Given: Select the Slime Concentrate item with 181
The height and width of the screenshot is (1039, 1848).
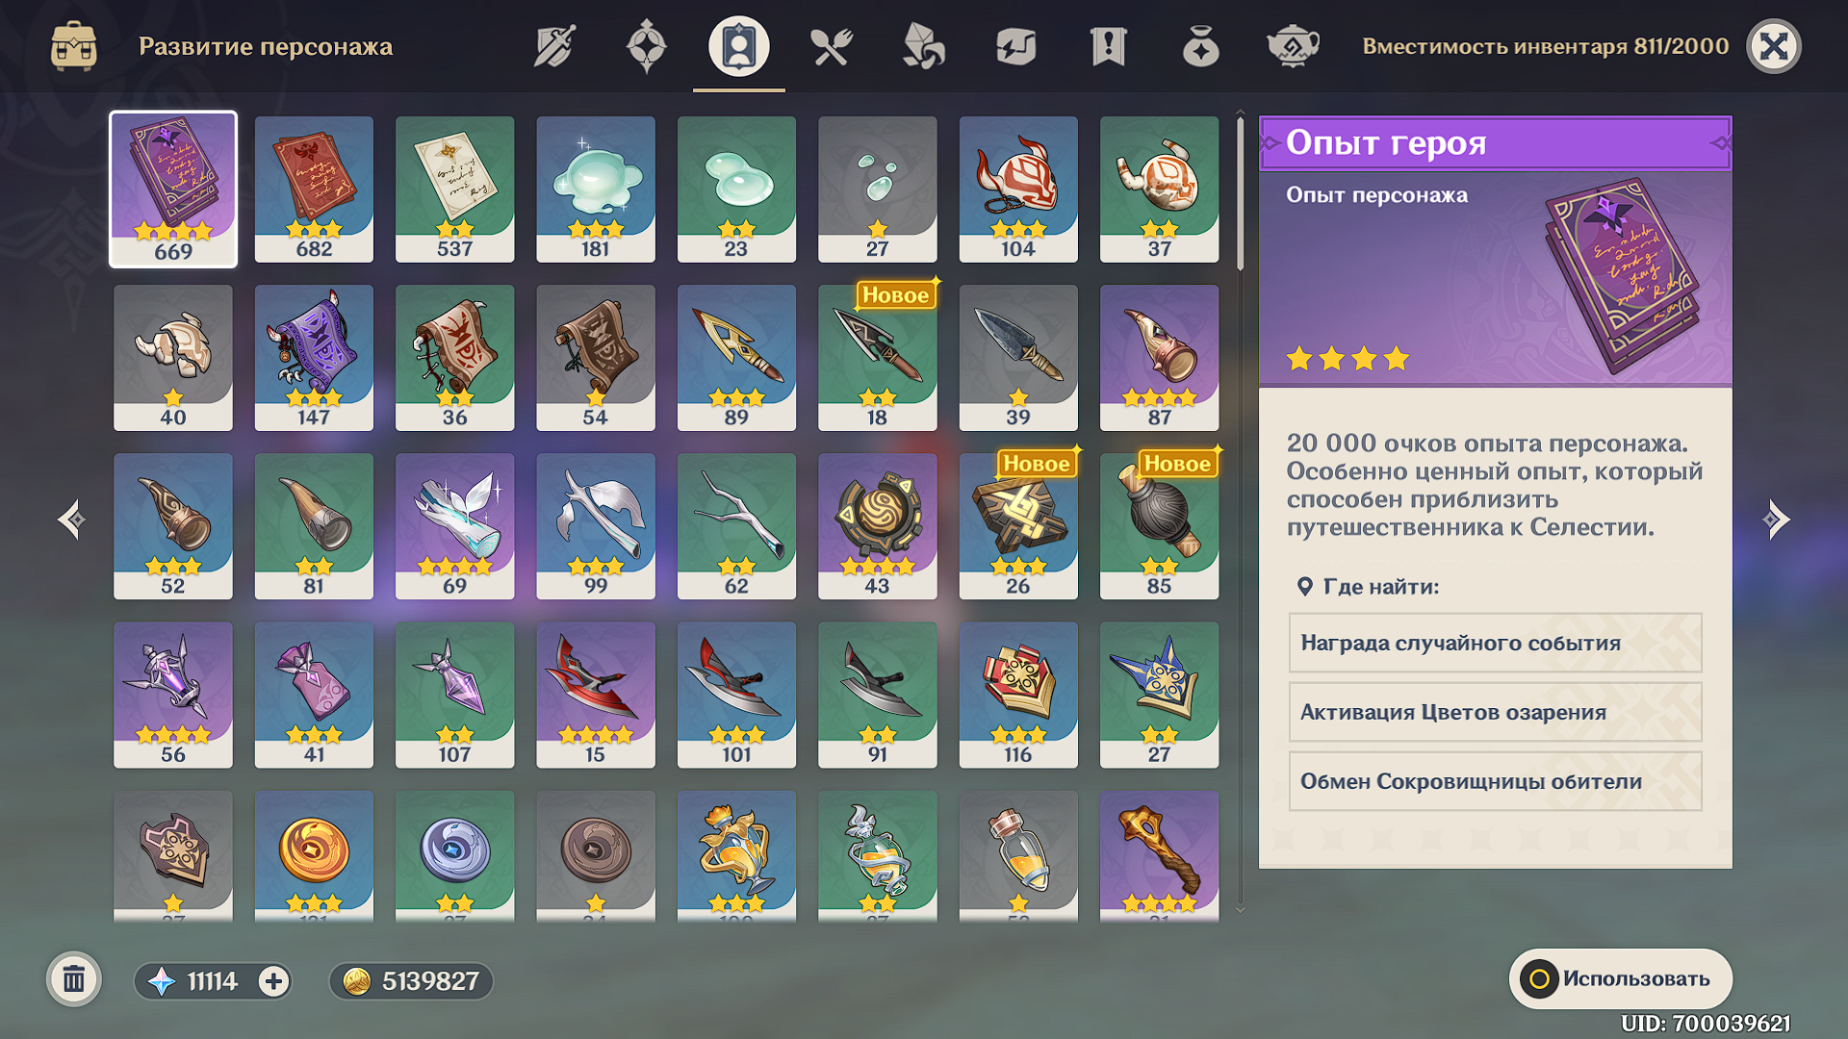Looking at the screenshot, I should click(596, 190).
